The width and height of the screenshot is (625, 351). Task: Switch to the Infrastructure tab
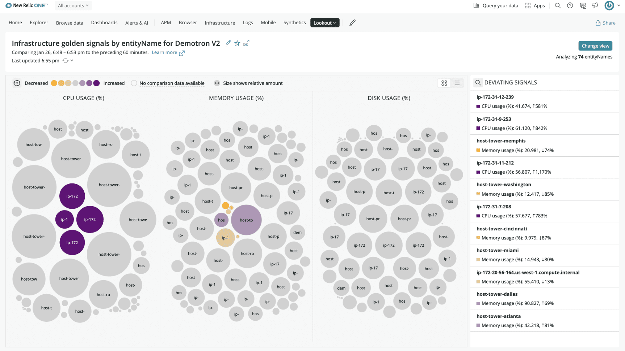(219, 22)
